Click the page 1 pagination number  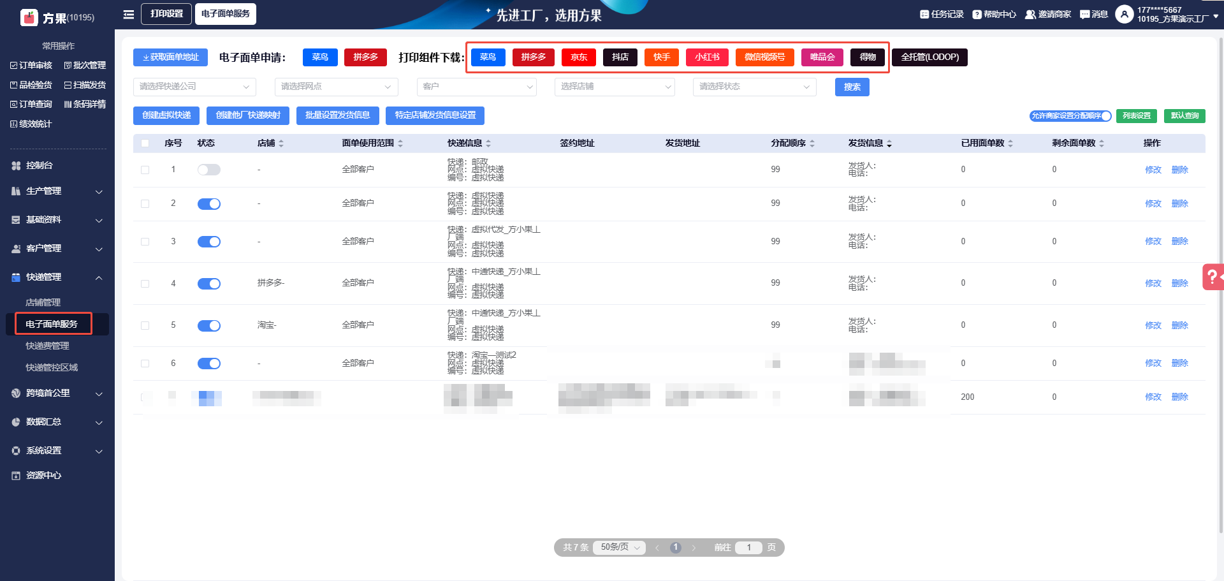click(x=676, y=547)
